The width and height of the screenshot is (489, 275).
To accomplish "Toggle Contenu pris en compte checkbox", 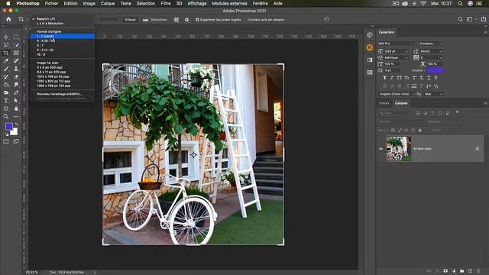I will click(246, 20).
